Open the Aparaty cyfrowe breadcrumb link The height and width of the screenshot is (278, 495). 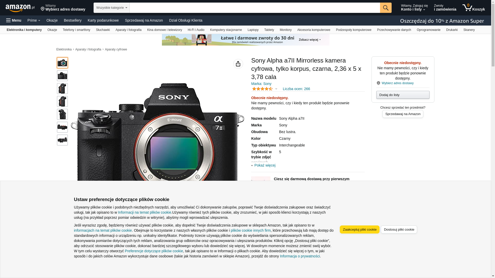pyautogui.click(x=116, y=49)
